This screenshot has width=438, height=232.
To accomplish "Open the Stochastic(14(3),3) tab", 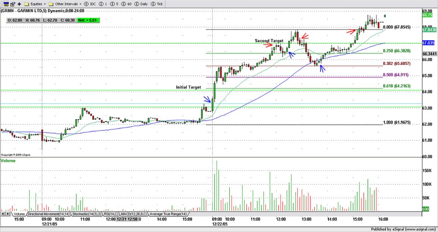I will click(x=87, y=214).
